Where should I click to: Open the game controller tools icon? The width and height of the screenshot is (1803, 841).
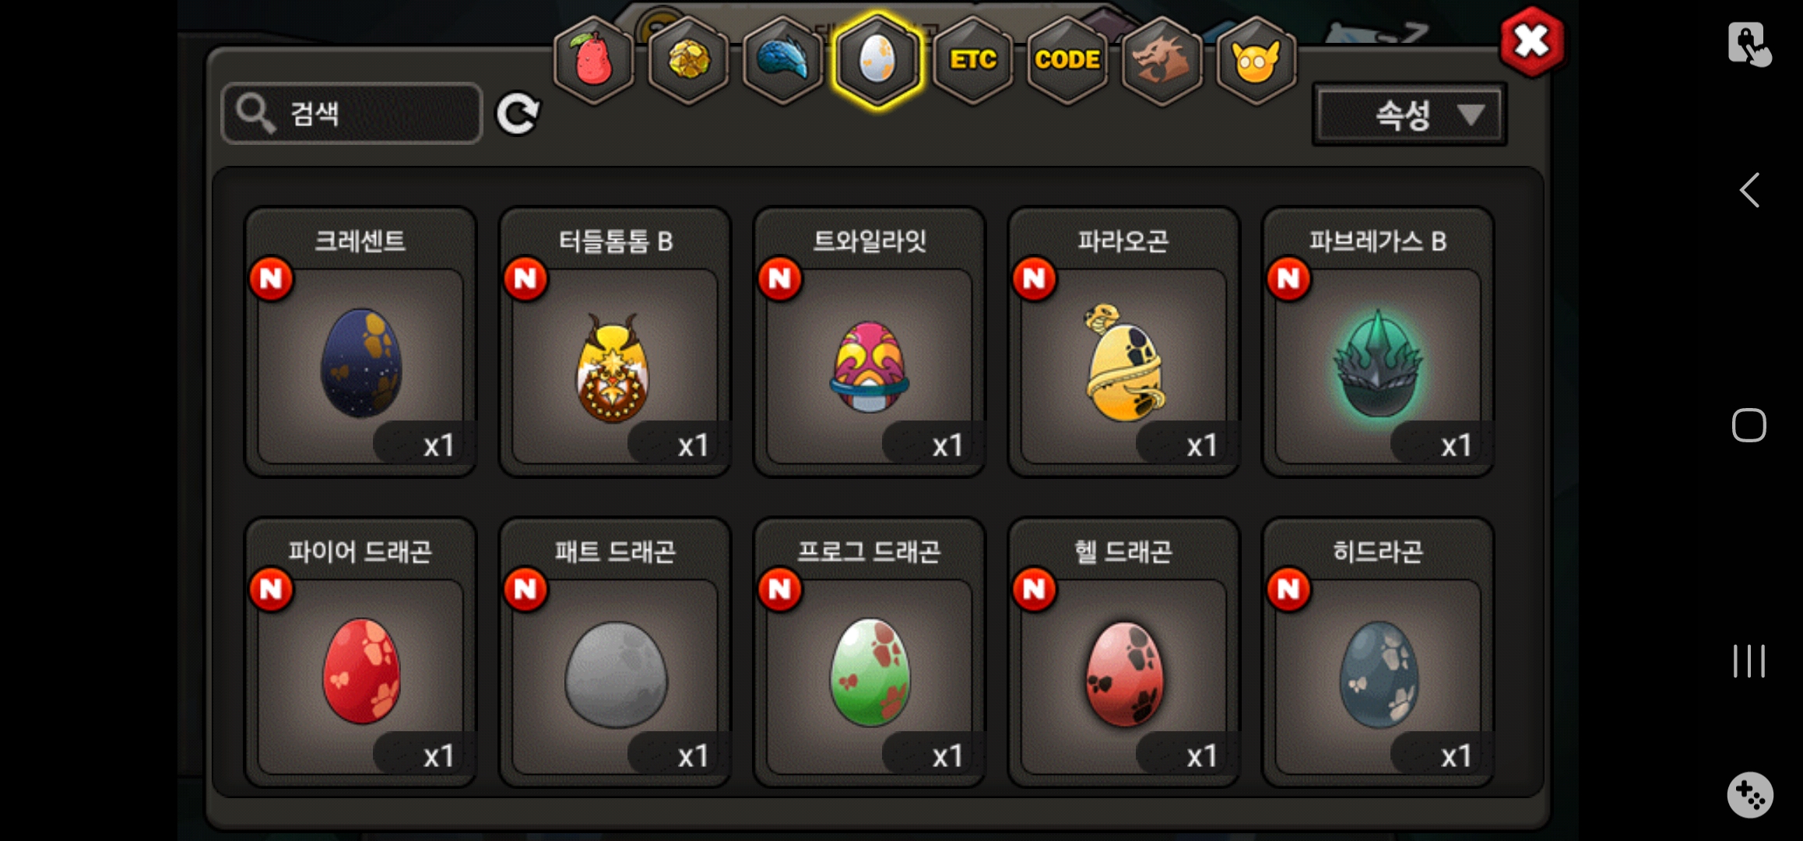pyautogui.click(x=1749, y=795)
